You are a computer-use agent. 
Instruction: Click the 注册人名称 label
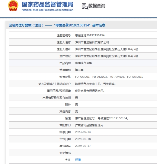click(x=64, y=42)
